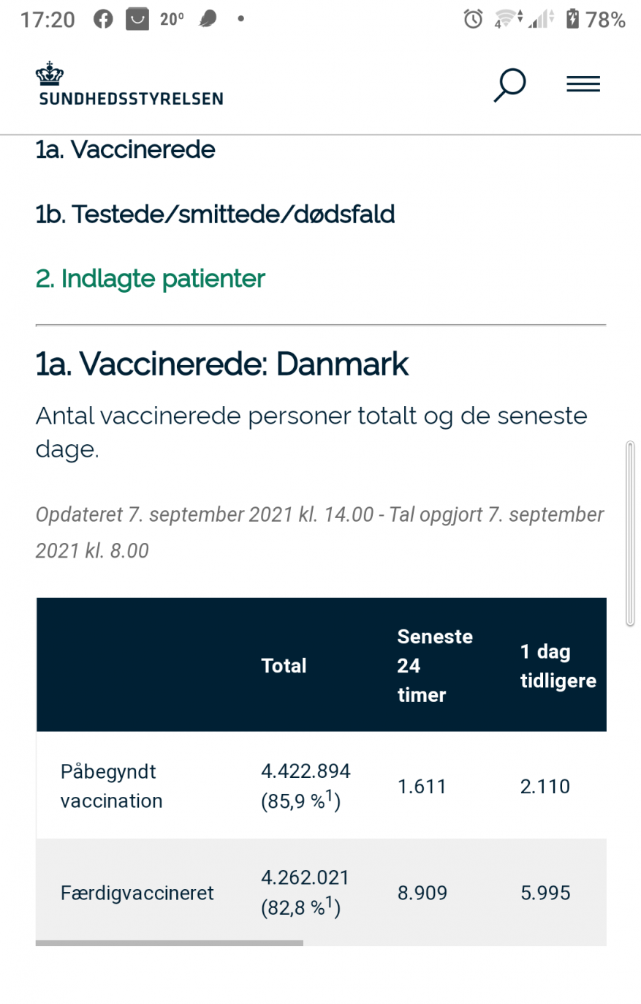Open the hamburger navigation menu
641x1004 pixels.
pyautogui.click(x=583, y=85)
